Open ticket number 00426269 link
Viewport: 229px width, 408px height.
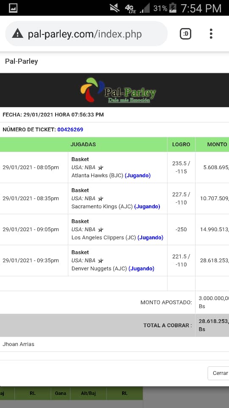pyautogui.click(x=70, y=130)
